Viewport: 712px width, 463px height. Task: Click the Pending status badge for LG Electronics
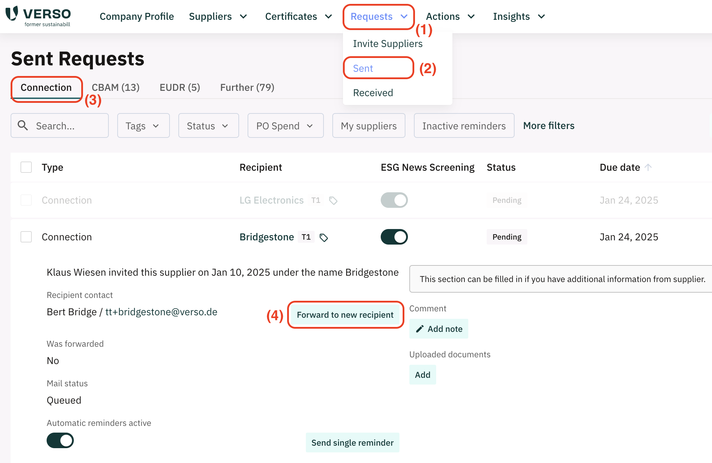507,200
